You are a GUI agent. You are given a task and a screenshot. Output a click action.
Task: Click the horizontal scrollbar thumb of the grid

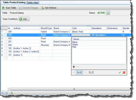(74, 89)
